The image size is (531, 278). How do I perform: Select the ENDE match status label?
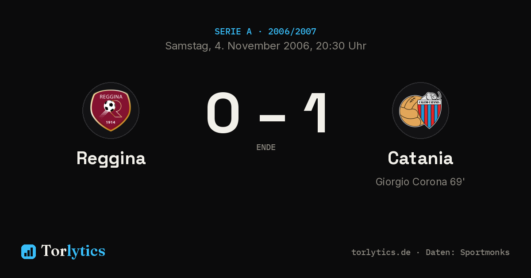point(266,147)
